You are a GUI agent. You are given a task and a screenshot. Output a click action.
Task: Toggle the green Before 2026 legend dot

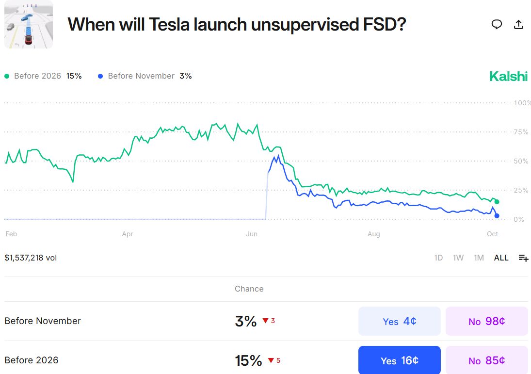coord(7,76)
